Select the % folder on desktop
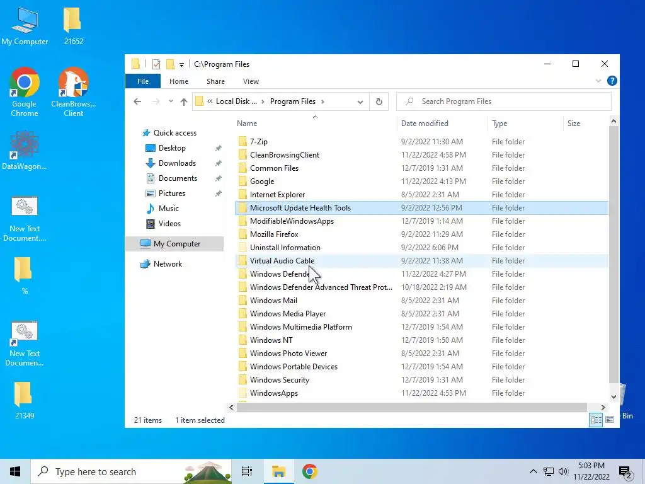The image size is (645, 484). (x=24, y=275)
